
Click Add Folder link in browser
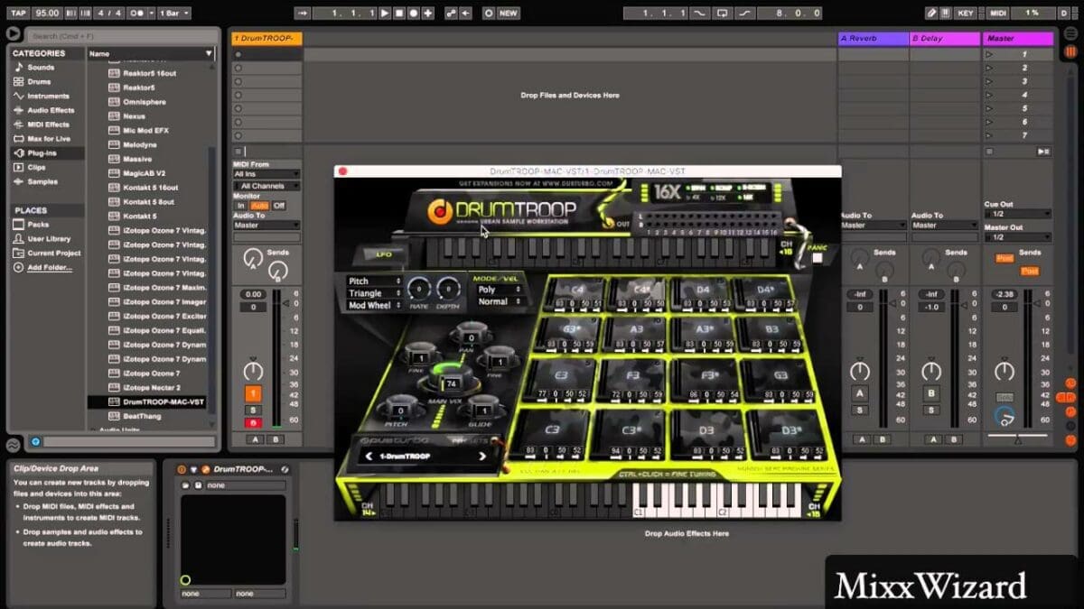coord(50,267)
